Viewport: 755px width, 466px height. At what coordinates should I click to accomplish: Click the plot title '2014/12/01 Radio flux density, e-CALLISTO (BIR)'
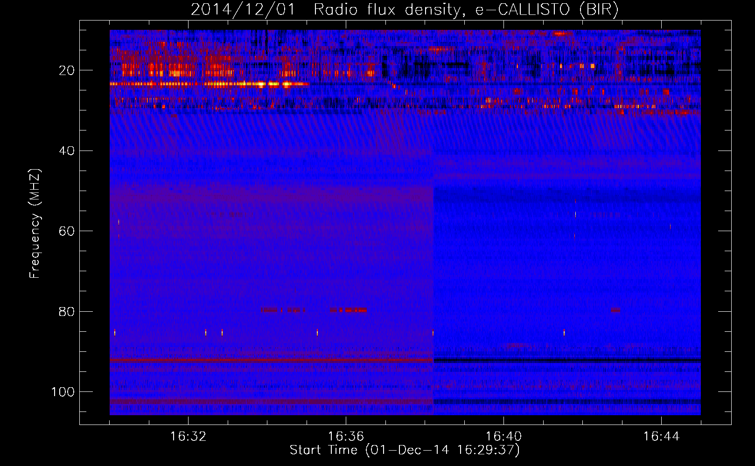tap(405, 10)
